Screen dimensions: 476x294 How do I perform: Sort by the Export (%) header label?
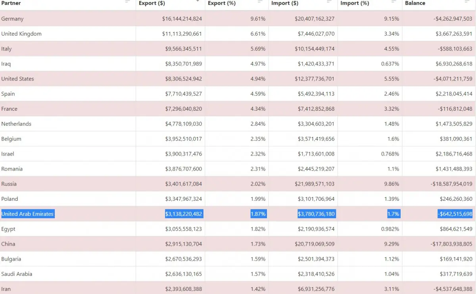222,3
